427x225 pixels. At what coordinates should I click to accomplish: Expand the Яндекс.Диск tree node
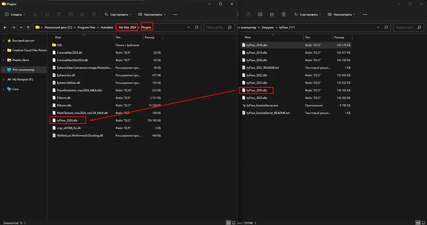pos(3,60)
